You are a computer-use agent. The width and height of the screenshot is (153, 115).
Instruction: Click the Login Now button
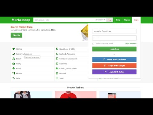tap(114, 49)
